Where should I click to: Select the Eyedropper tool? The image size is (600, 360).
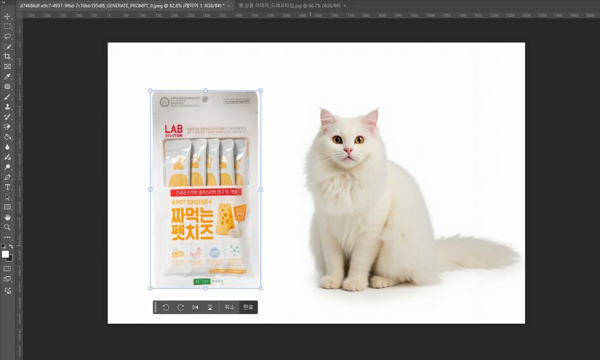pyautogui.click(x=7, y=77)
